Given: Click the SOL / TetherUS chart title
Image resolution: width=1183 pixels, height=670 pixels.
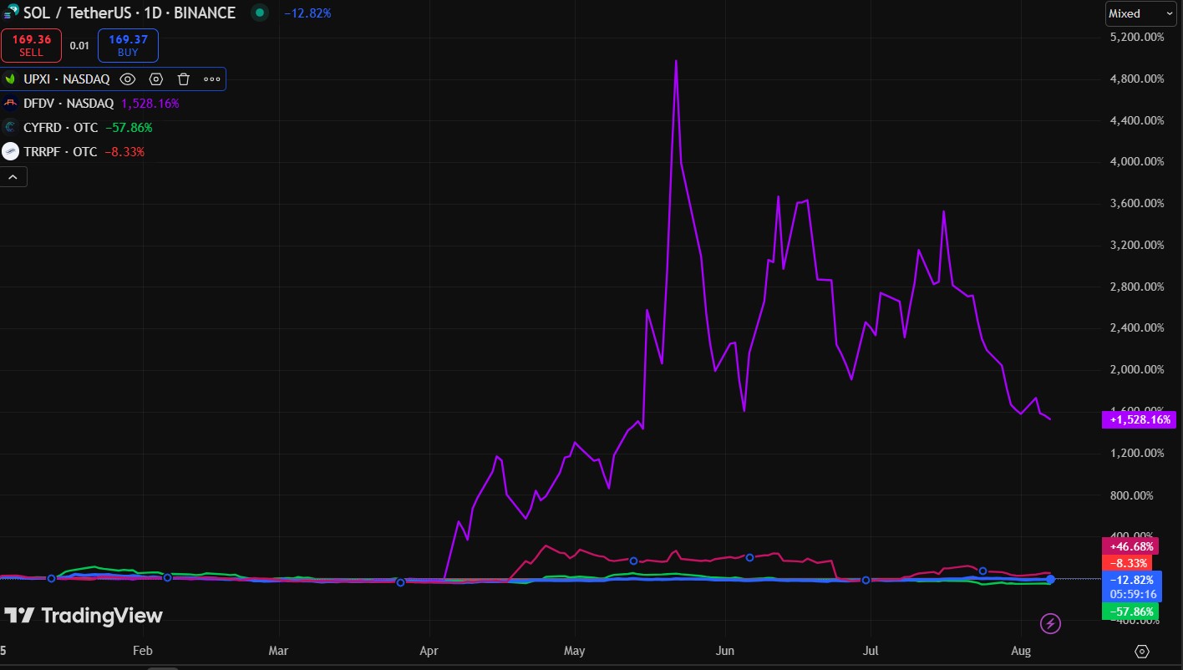Looking at the screenshot, I should (129, 13).
